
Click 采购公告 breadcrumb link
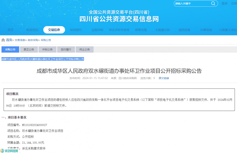[x=46, y=40]
